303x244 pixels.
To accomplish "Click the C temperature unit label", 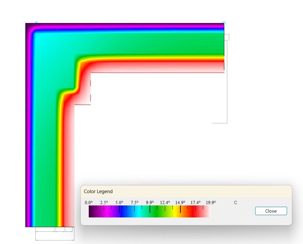I will 236,203.
